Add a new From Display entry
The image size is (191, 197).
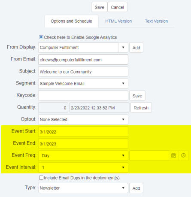[136, 48]
